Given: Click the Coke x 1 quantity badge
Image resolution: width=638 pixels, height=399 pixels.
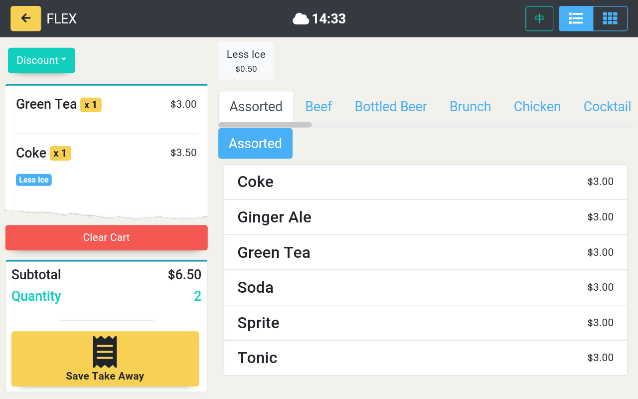Looking at the screenshot, I should (x=60, y=153).
